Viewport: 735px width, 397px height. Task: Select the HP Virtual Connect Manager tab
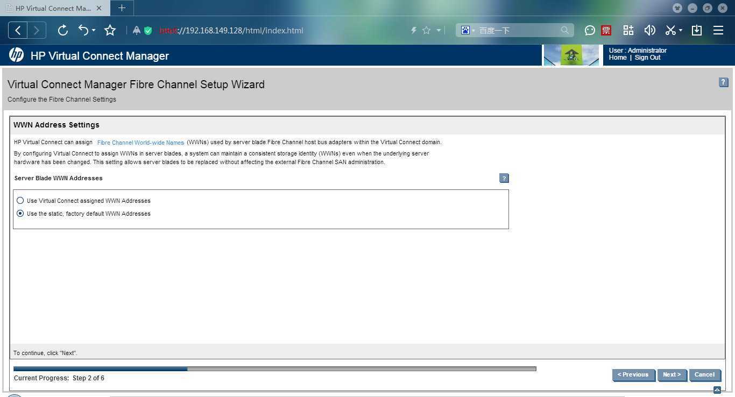coord(53,8)
